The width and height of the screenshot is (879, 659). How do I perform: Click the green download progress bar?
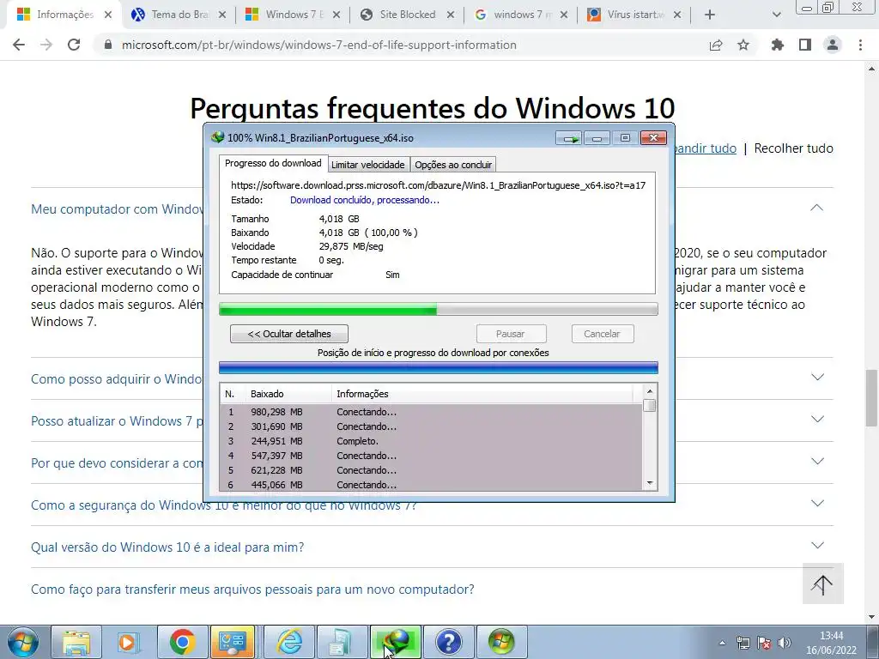click(x=439, y=309)
